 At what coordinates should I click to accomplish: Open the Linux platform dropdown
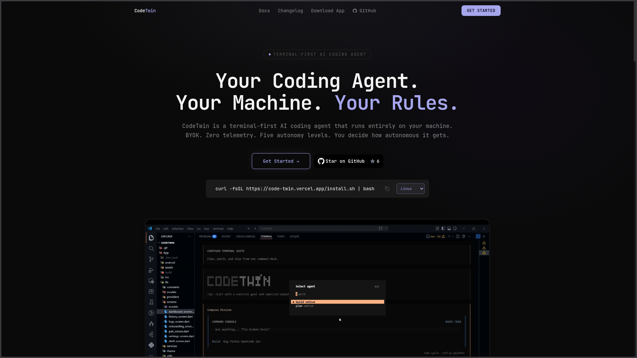[410, 189]
